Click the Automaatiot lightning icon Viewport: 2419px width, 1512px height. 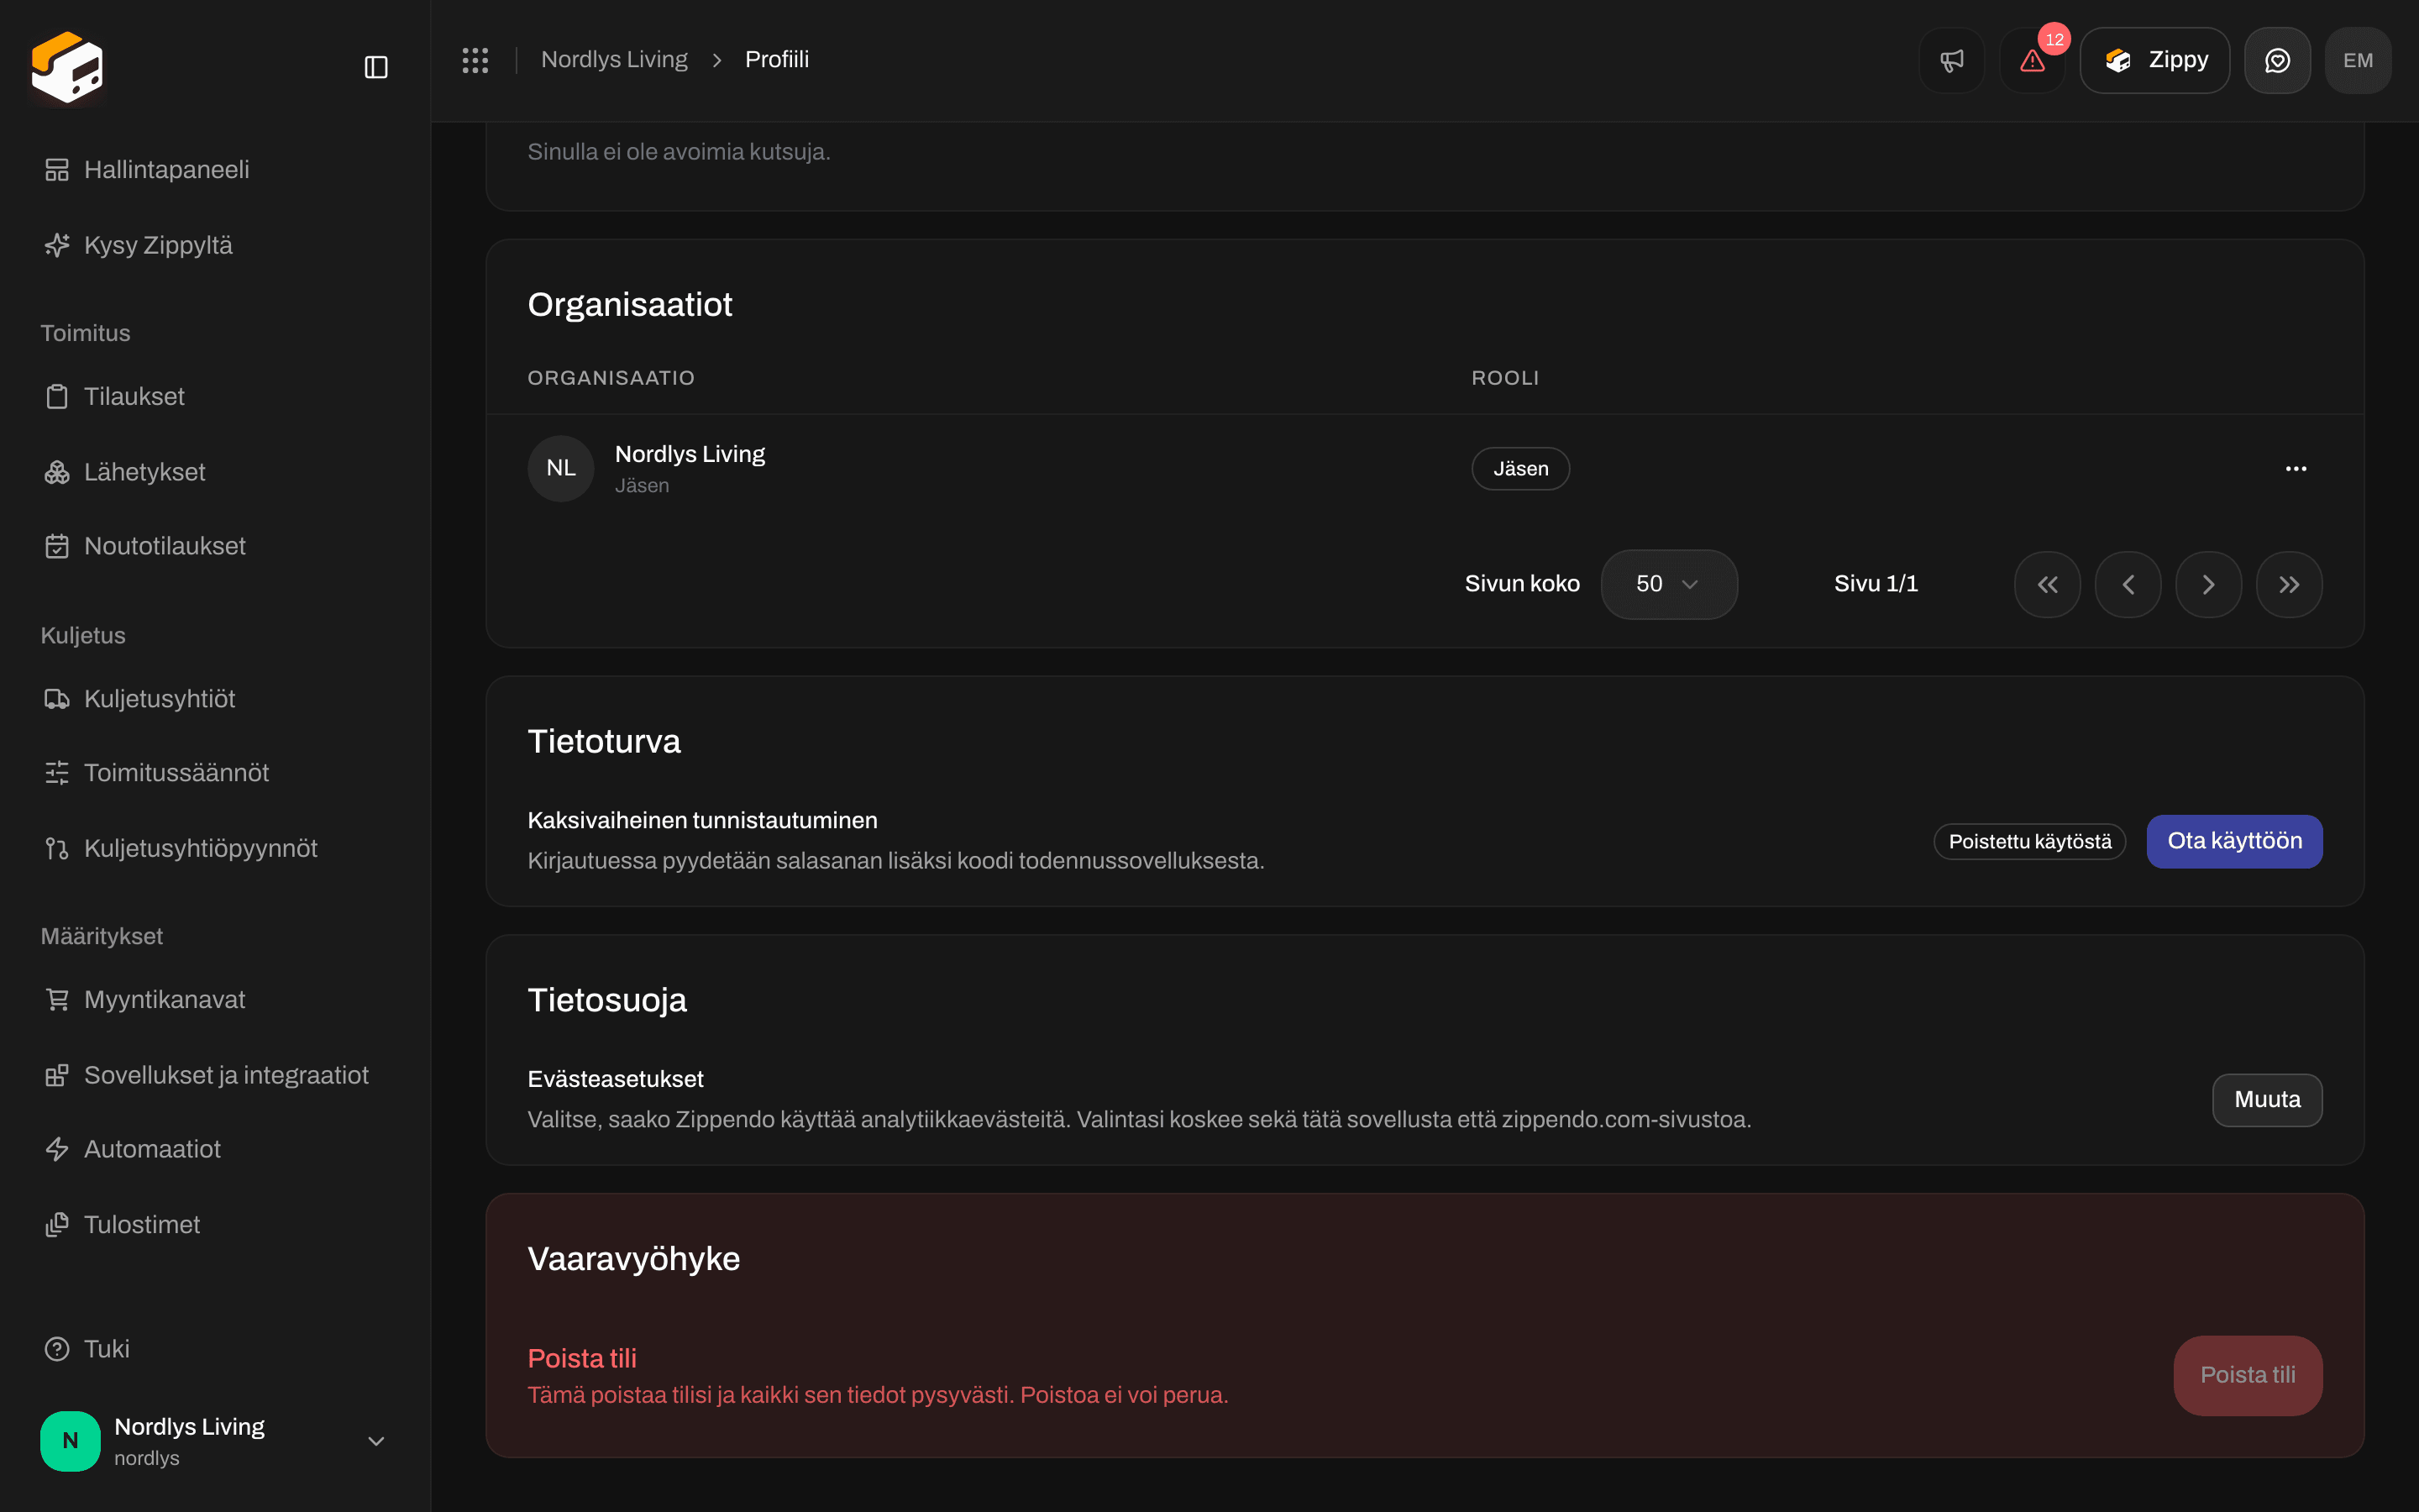click(x=57, y=1149)
